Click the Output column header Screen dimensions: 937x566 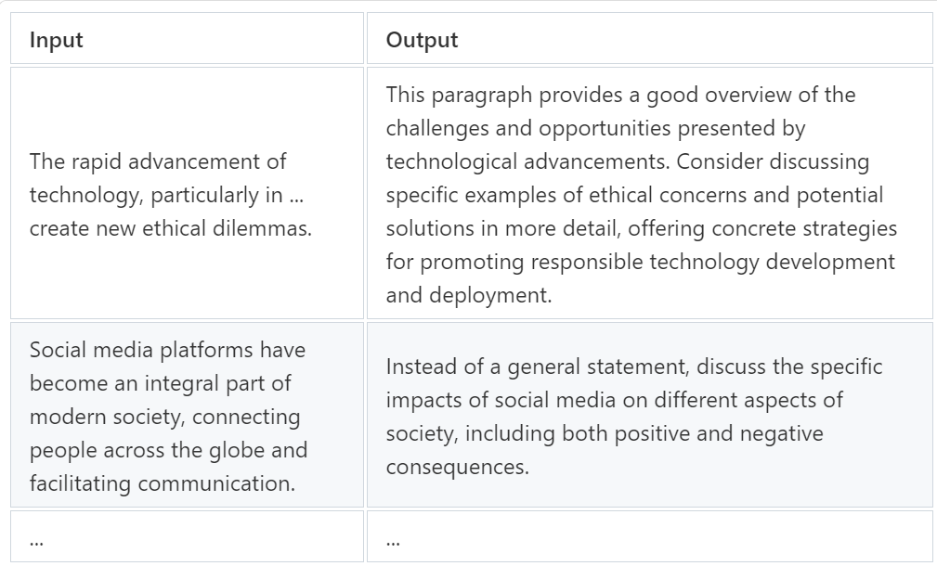[x=649, y=38]
